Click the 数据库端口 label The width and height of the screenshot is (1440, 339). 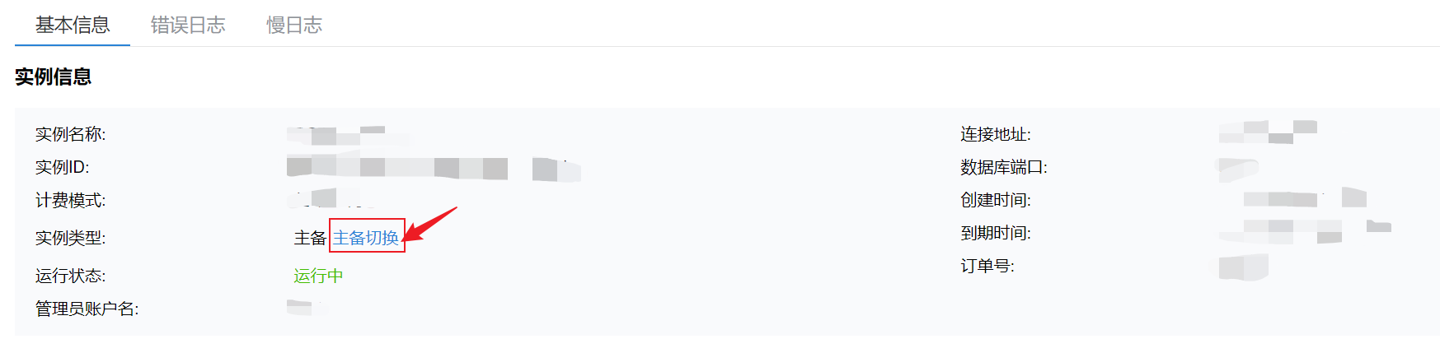point(1004,167)
